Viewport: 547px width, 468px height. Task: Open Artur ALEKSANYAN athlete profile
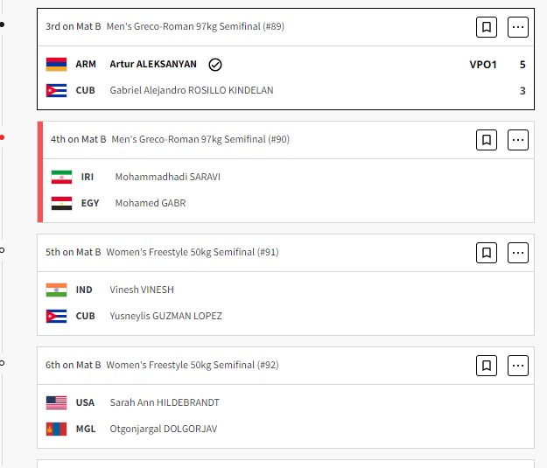[x=153, y=65]
